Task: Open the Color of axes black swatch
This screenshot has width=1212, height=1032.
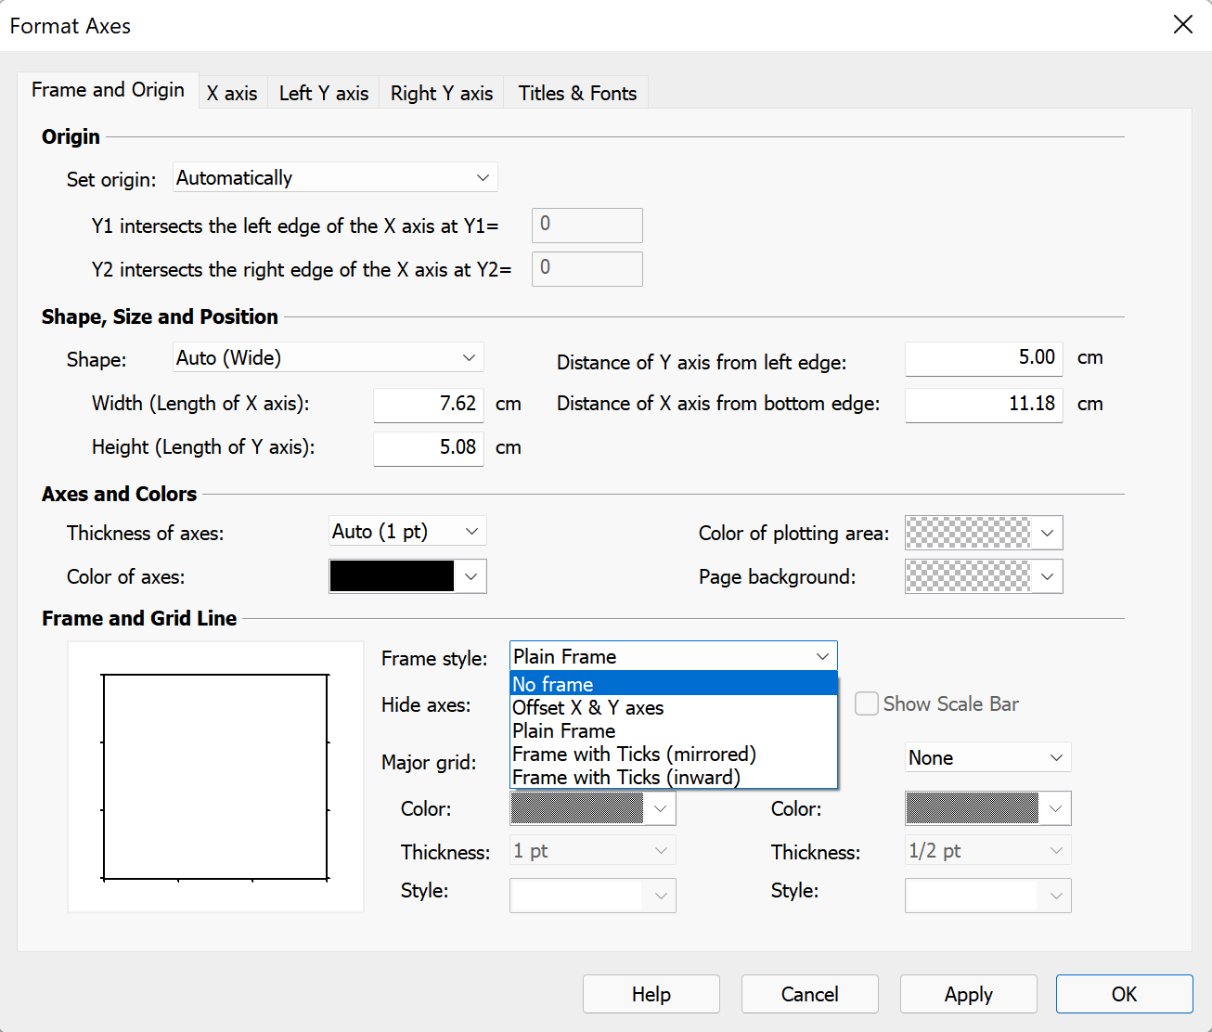Action: pos(406,576)
